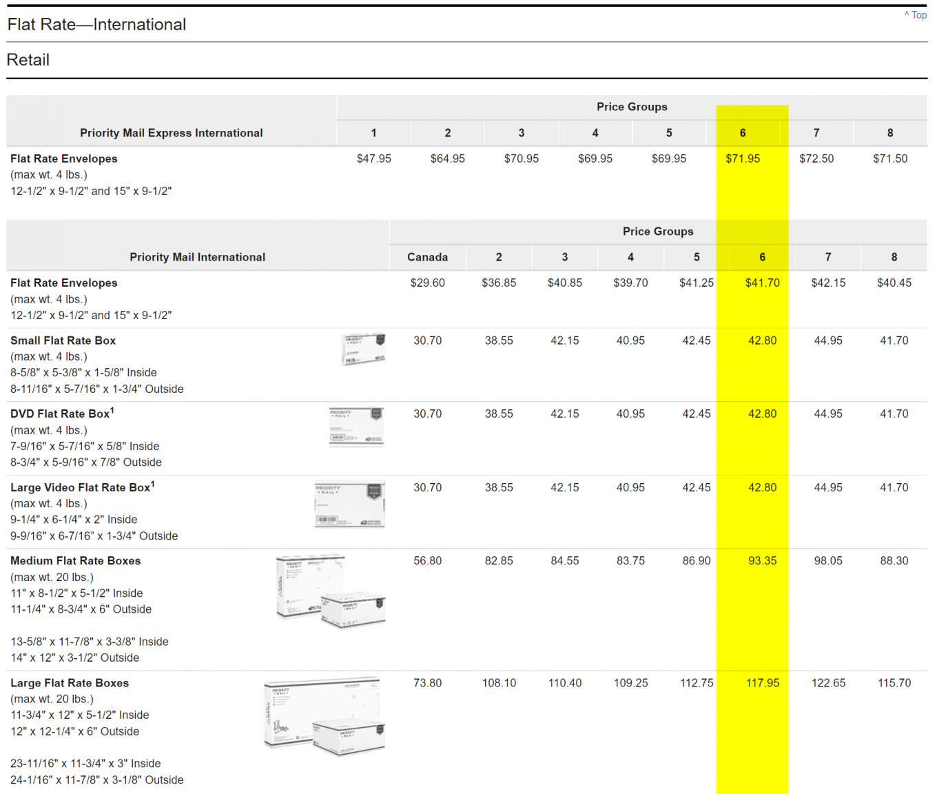Click the Medium Flat Rate Boxes title
Viewport: 937px width, 794px height.
75,561
